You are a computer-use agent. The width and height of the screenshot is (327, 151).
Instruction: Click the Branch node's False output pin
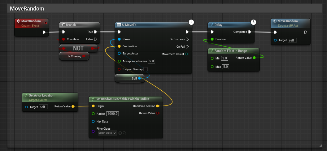pos(95,39)
